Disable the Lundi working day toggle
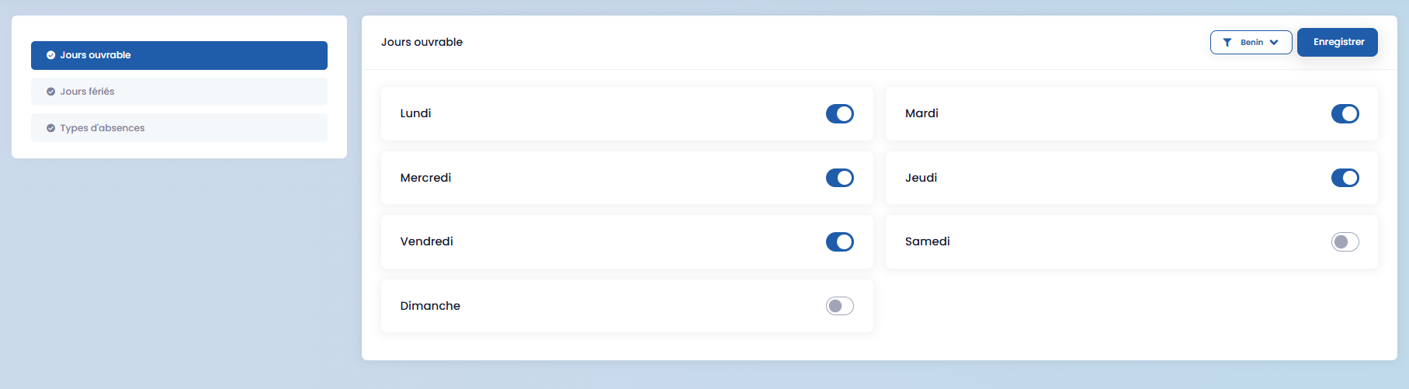The image size is (1409, 389). click(x=839, y=114)
